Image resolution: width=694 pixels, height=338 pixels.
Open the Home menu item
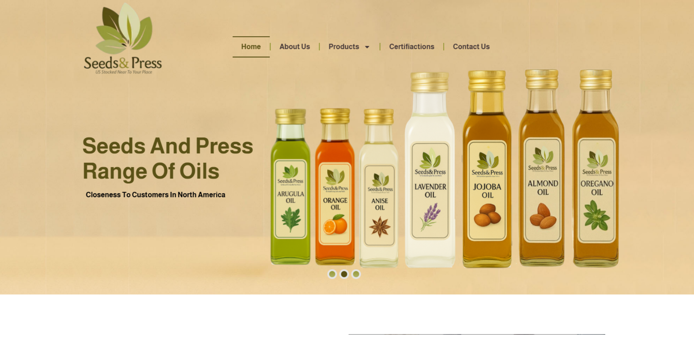tap(251, 47)
